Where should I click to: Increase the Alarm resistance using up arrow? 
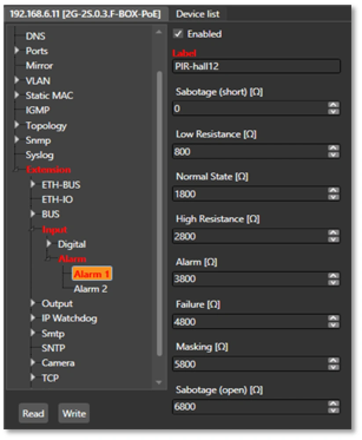[x=334, y=276]
